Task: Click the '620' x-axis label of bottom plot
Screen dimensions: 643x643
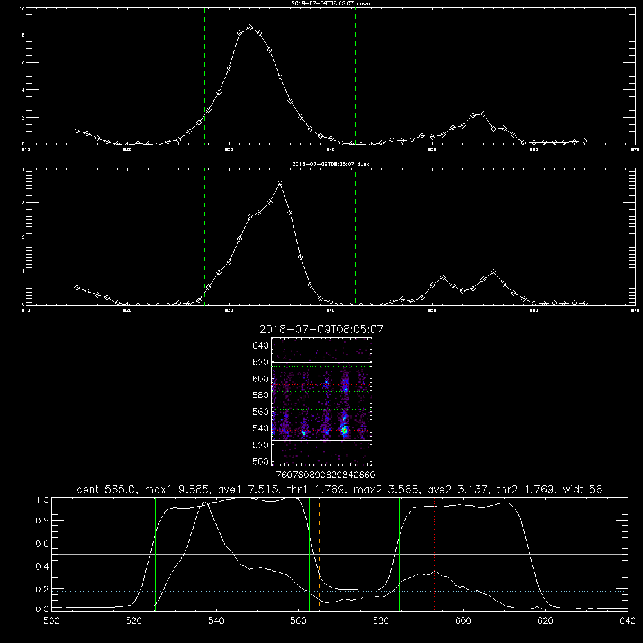Action: point(545,621)
